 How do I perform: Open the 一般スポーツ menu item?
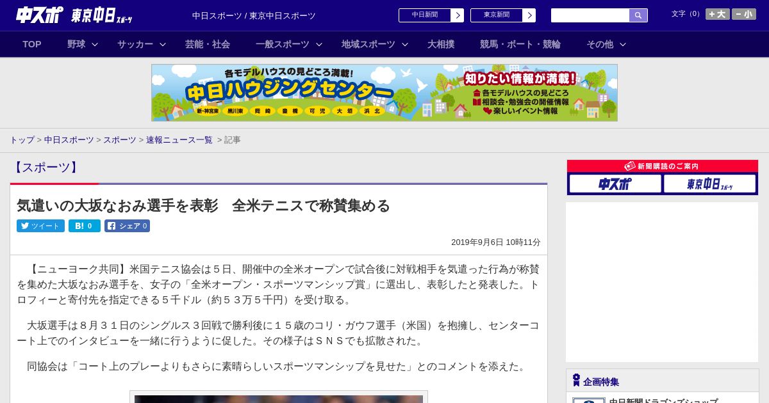tap(283, 44)
